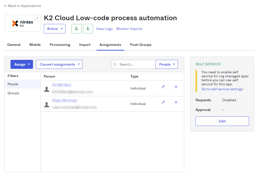Image resolution: width=258 pixels, height=184 pixels.
Task: Click the assignments Search input field
Action: pos(136,64)
